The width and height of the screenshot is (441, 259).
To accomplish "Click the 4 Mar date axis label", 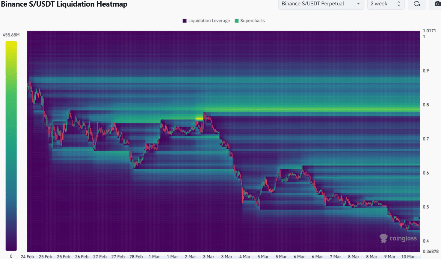I will click(245, 257).
